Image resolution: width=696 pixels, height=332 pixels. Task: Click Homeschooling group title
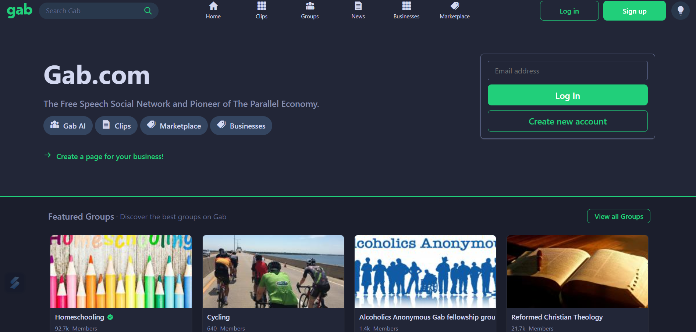[79, 317]
